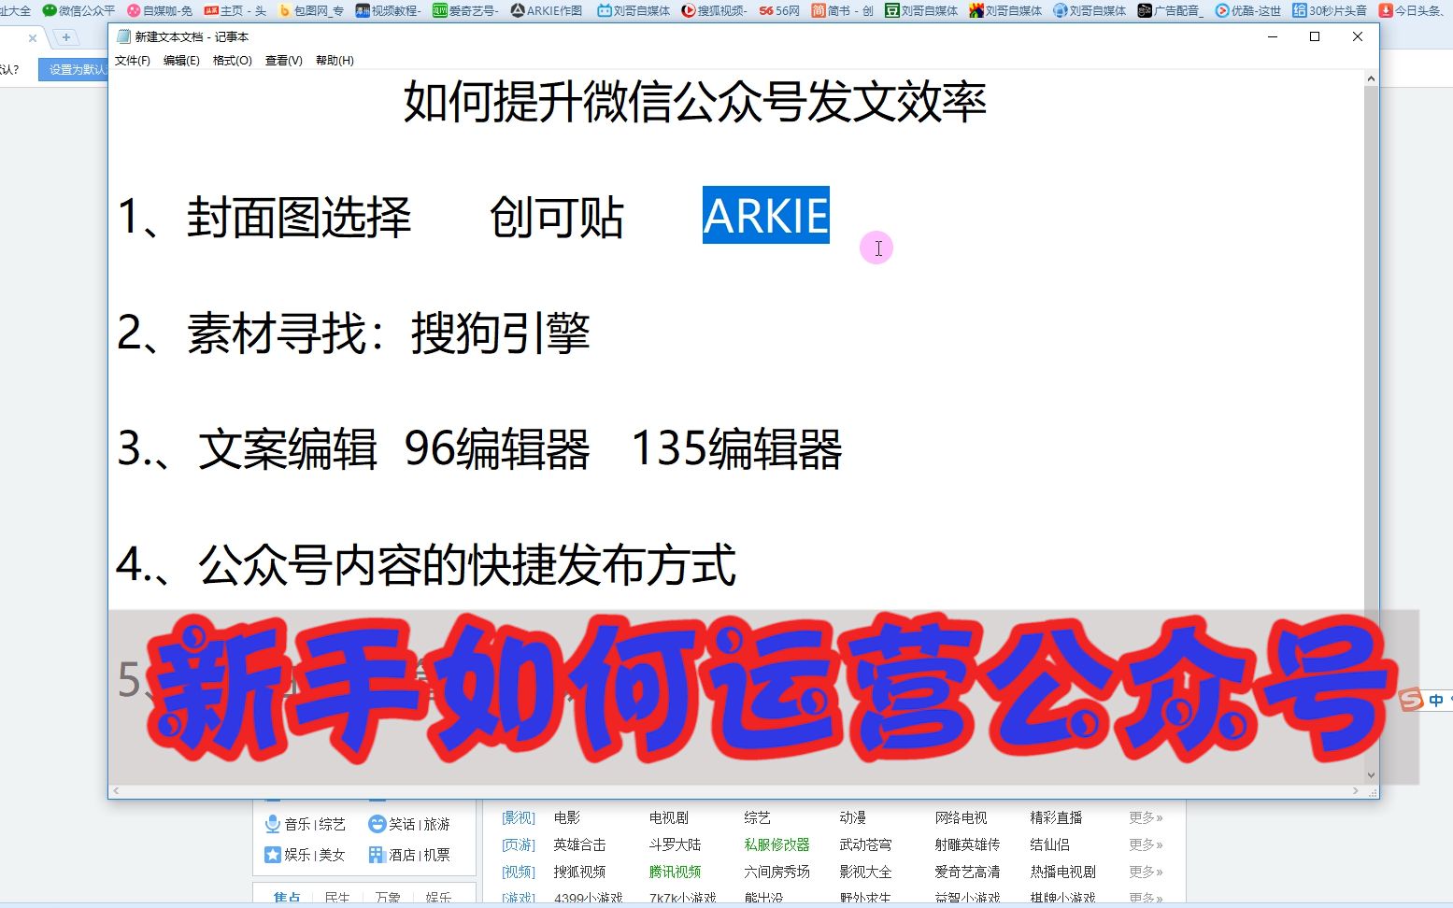This screenshot has height=908, width=1453.
Task: Open the 综艺 link beside 音乐
Action: tap(333, 824)
